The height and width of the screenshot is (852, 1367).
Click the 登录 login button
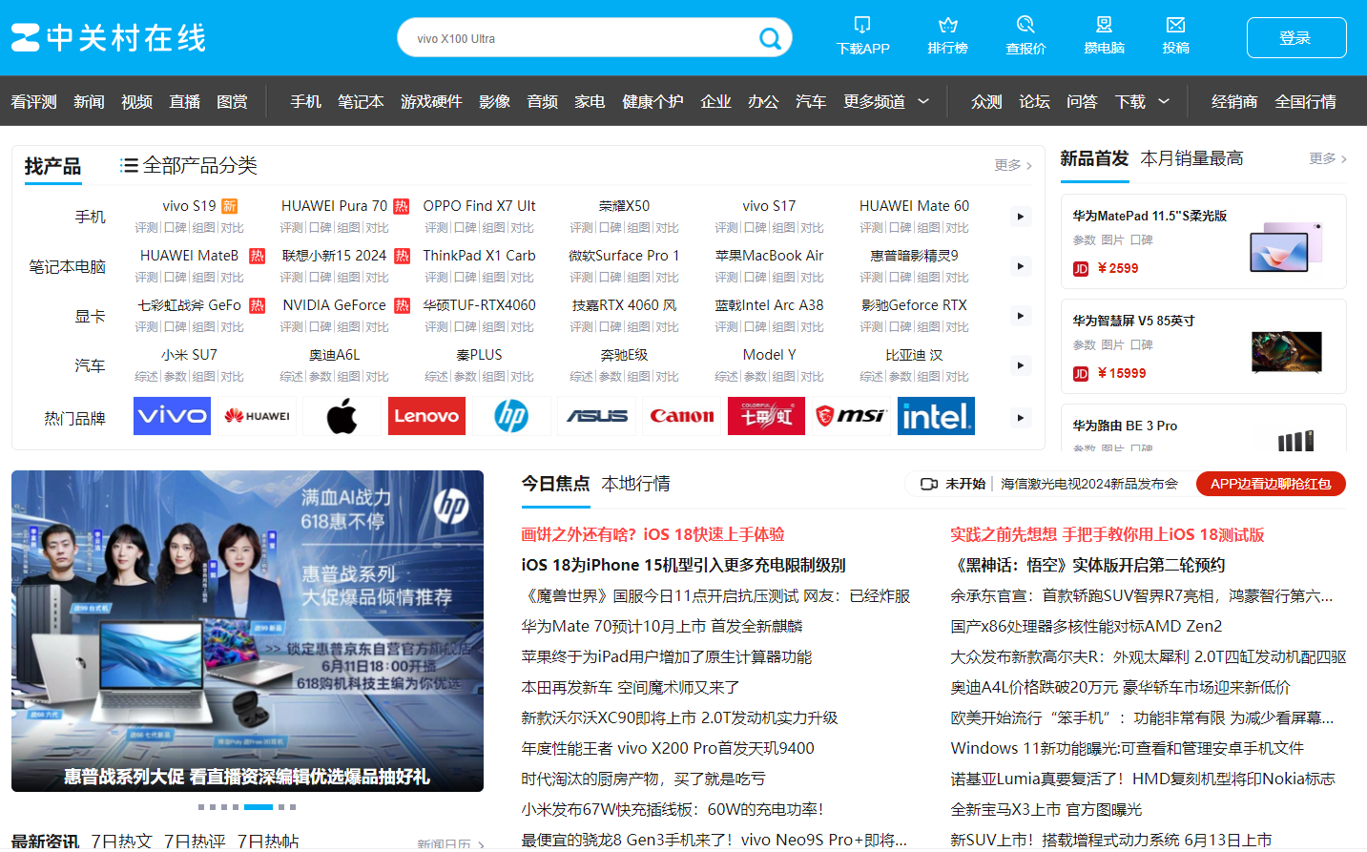coord(1296,37)
